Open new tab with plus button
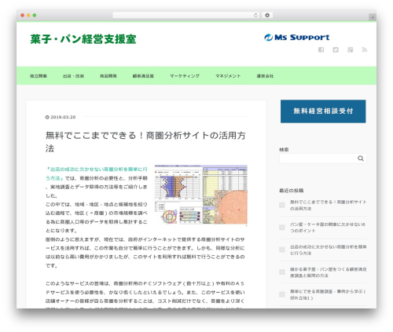The image size is (393, 332). tap(373, 17)
